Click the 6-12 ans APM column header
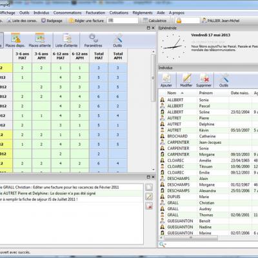The image size is (258, 258). tap(79, 56)
